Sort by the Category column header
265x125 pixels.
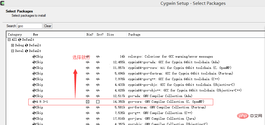click(19, 34)
